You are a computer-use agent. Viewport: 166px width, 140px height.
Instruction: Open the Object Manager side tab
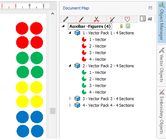click(x=162, y=22)
